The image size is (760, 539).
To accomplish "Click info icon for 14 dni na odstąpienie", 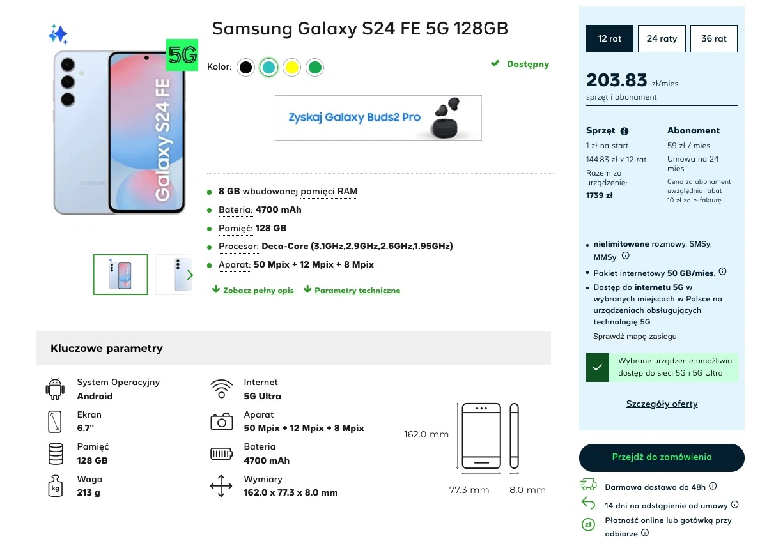I will (x=734, y=505).
